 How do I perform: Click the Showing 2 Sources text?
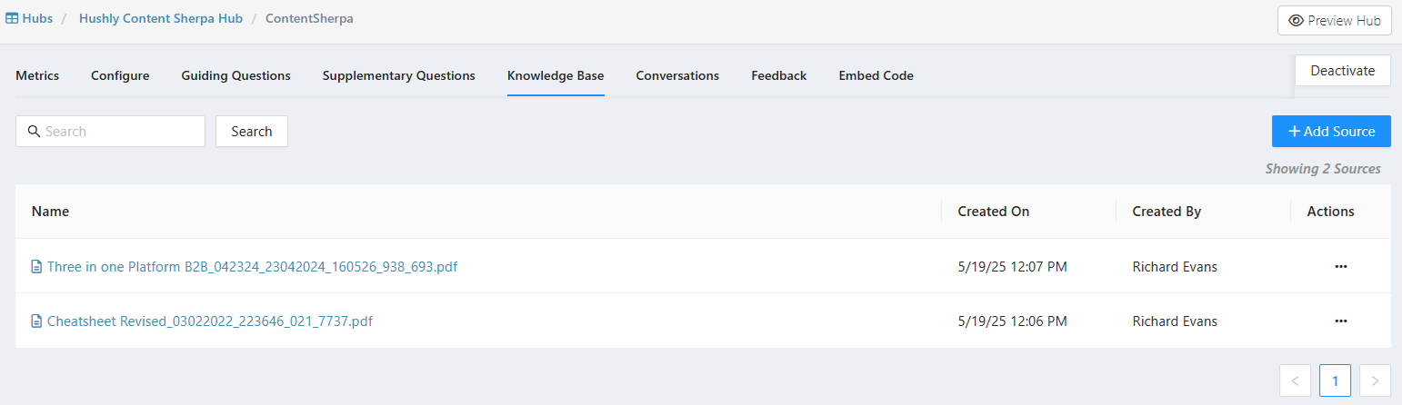pos(1323,169)
